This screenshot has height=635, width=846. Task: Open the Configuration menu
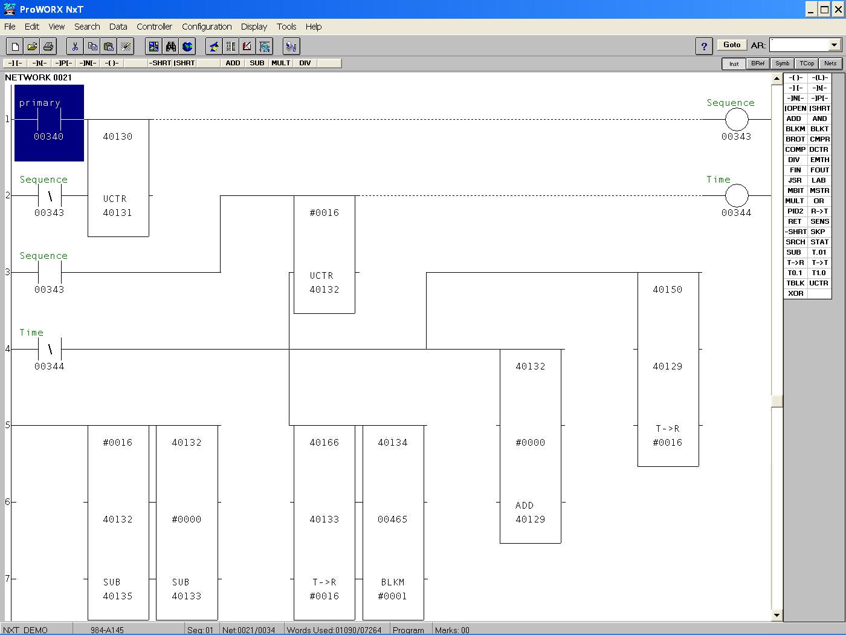[x=207, y=27]
